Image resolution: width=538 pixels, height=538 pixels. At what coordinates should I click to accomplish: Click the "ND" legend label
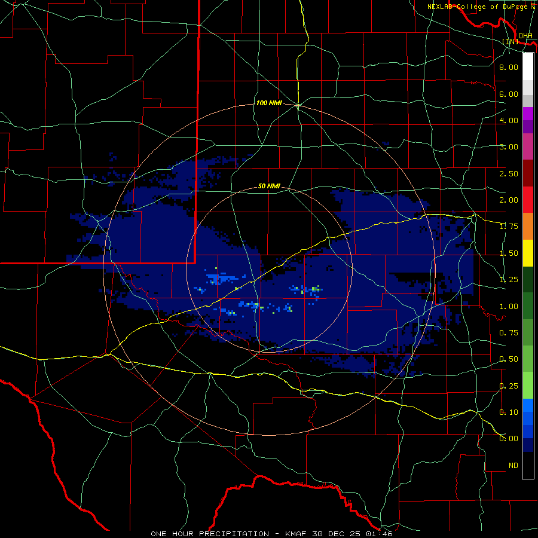[513, 465]
